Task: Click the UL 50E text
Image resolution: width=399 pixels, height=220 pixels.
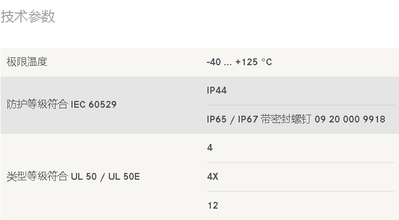Action: [124, 176]
